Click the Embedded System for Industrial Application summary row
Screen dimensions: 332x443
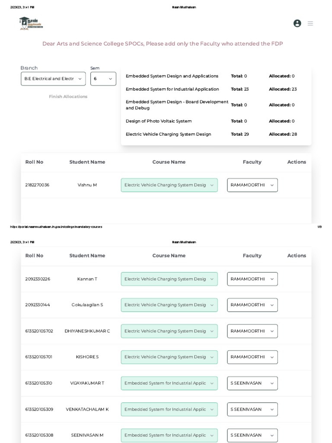(172, 89)
